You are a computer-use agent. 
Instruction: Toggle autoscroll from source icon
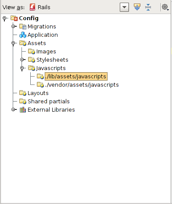(x=137, y=7)
